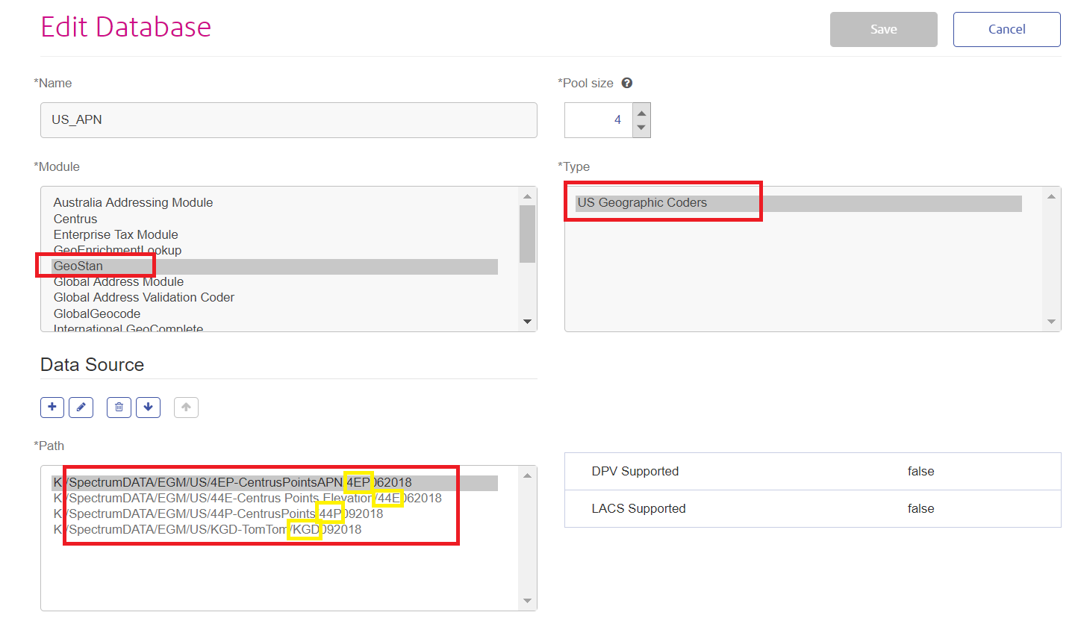
Task: Click the US_APN name input field
Action: point(288,120)
